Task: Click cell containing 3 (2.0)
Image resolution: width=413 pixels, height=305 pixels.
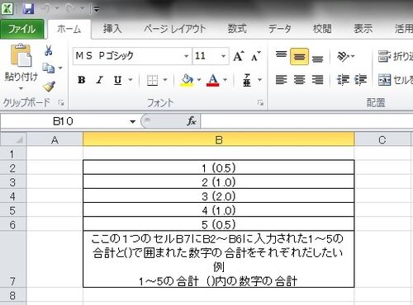Action: (x=219, y=195)
